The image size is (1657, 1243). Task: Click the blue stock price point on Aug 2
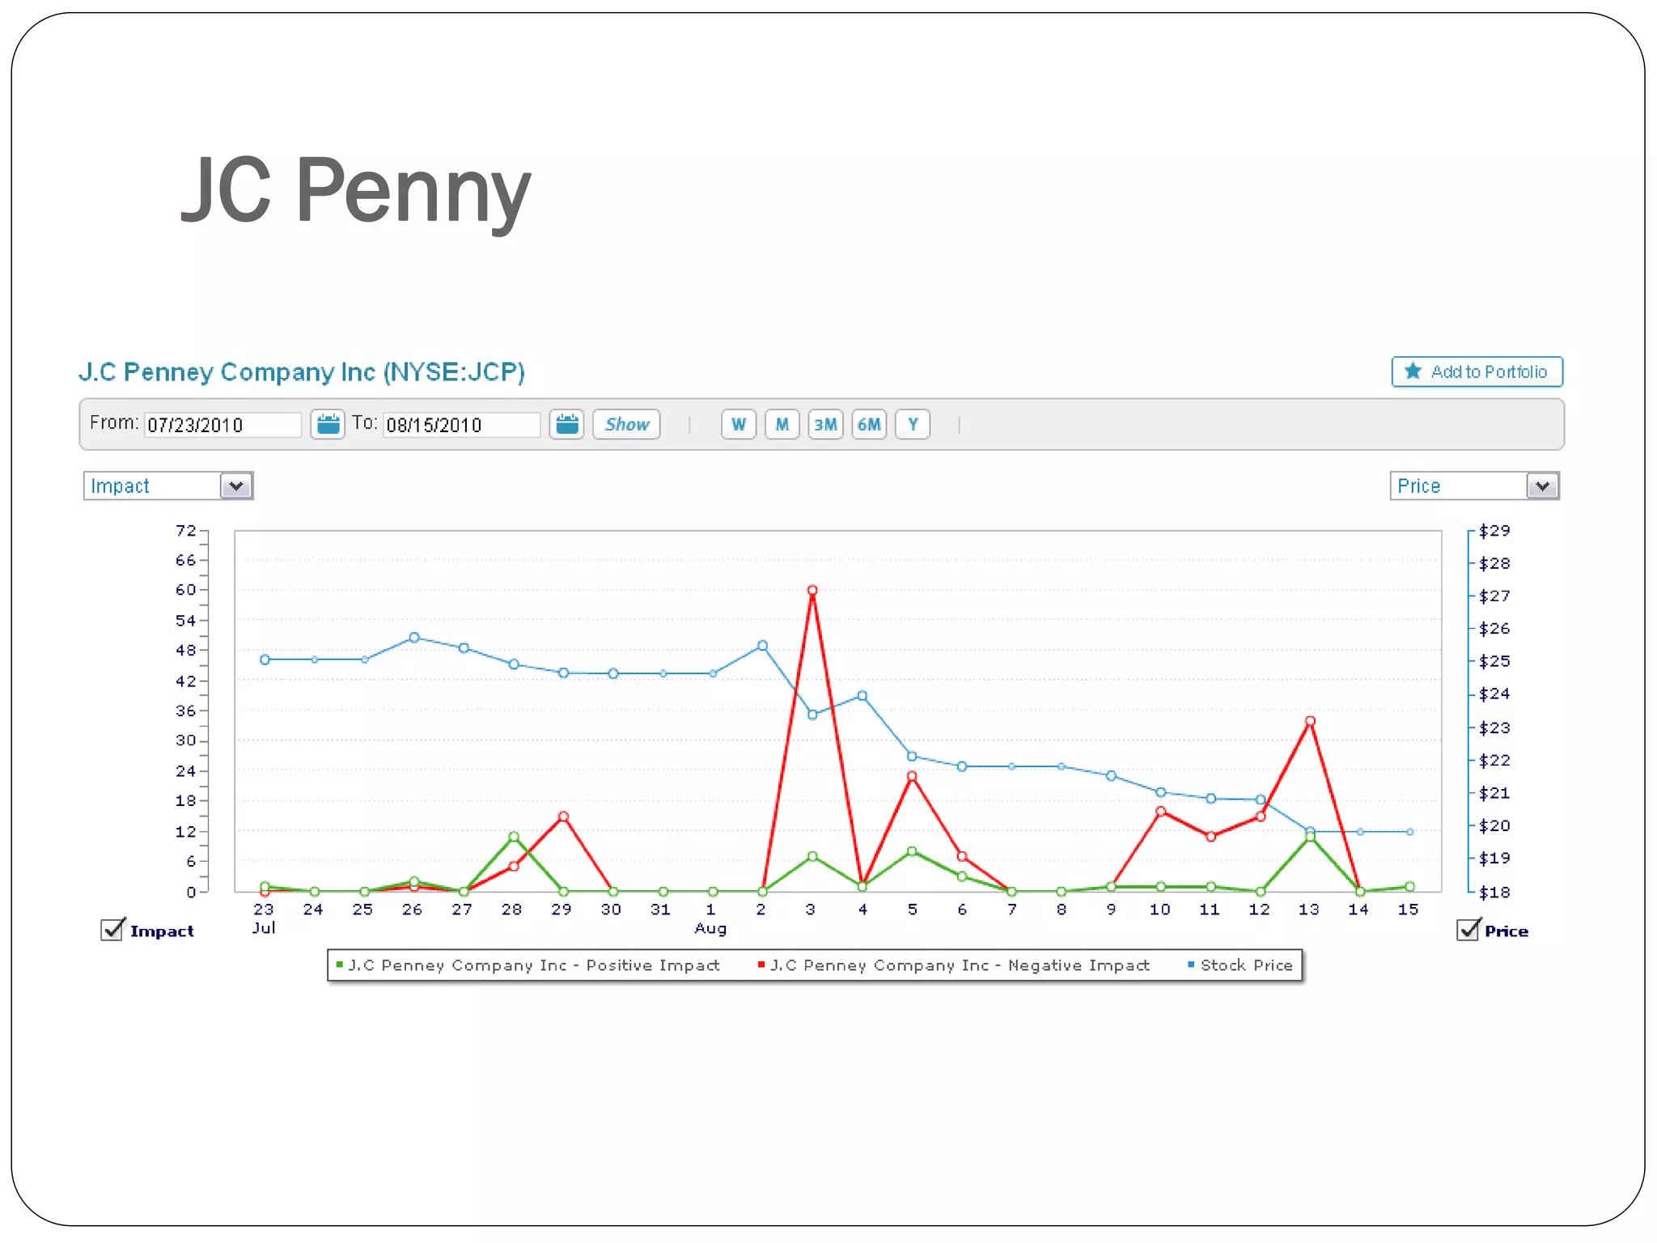pyautogui.click(x=762, y=646)
